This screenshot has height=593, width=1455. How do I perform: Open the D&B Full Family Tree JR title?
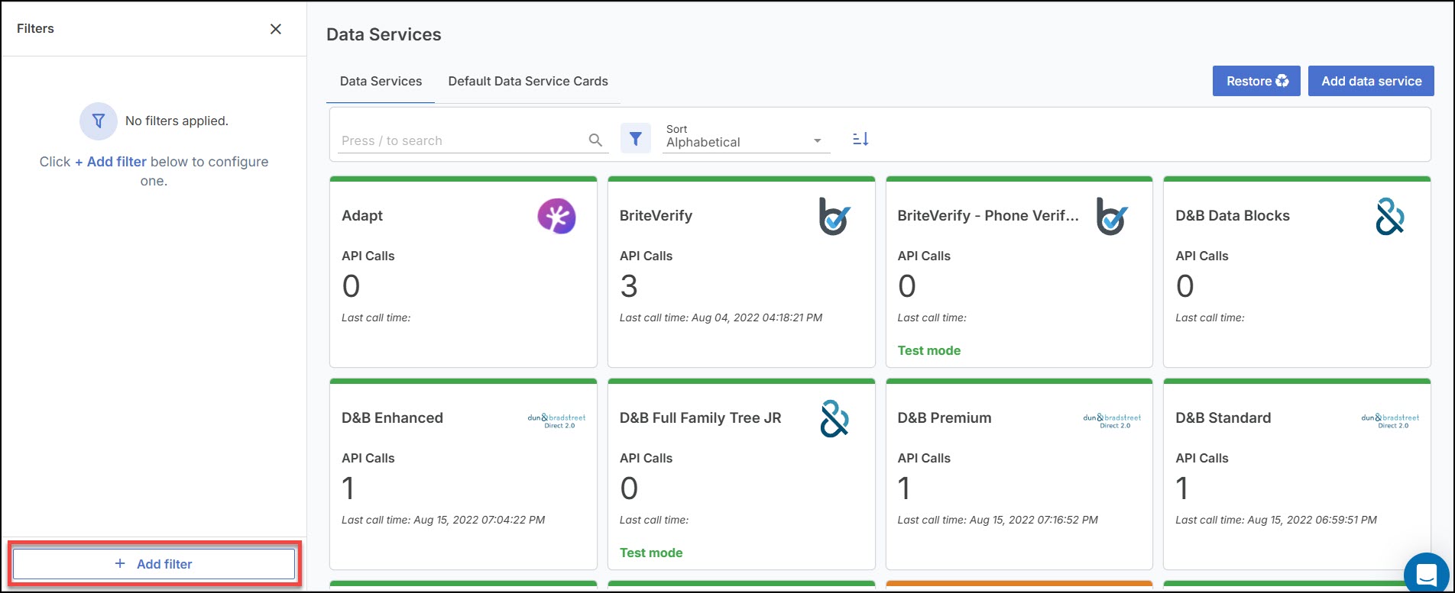(x=700, y=418)
